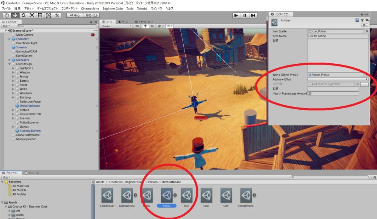Click the Hierarchy search field

[57, 26]
